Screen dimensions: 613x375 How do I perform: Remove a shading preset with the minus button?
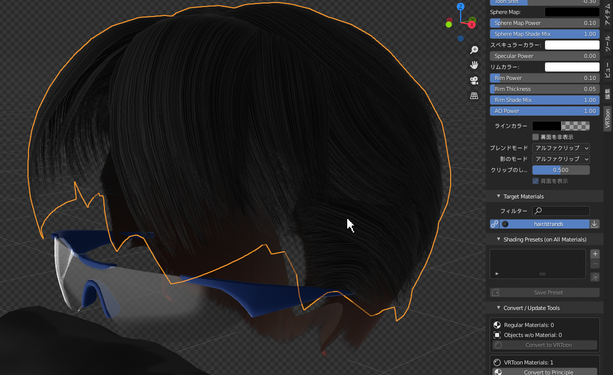(595, 263)
